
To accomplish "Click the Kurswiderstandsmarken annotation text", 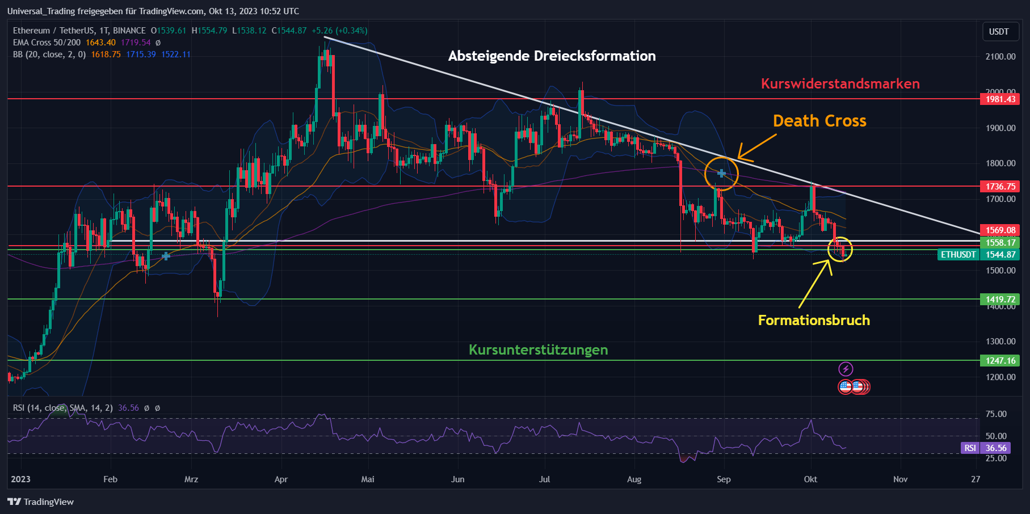I will pyautogui.click(x=840, y=83).
